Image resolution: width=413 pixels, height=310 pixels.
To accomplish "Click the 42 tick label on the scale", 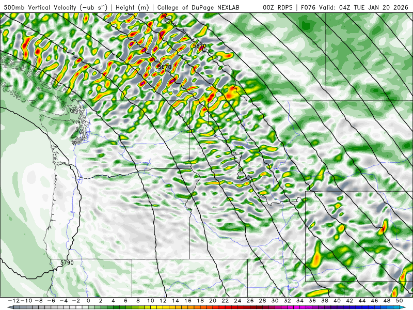I will [x=350, y=301].
